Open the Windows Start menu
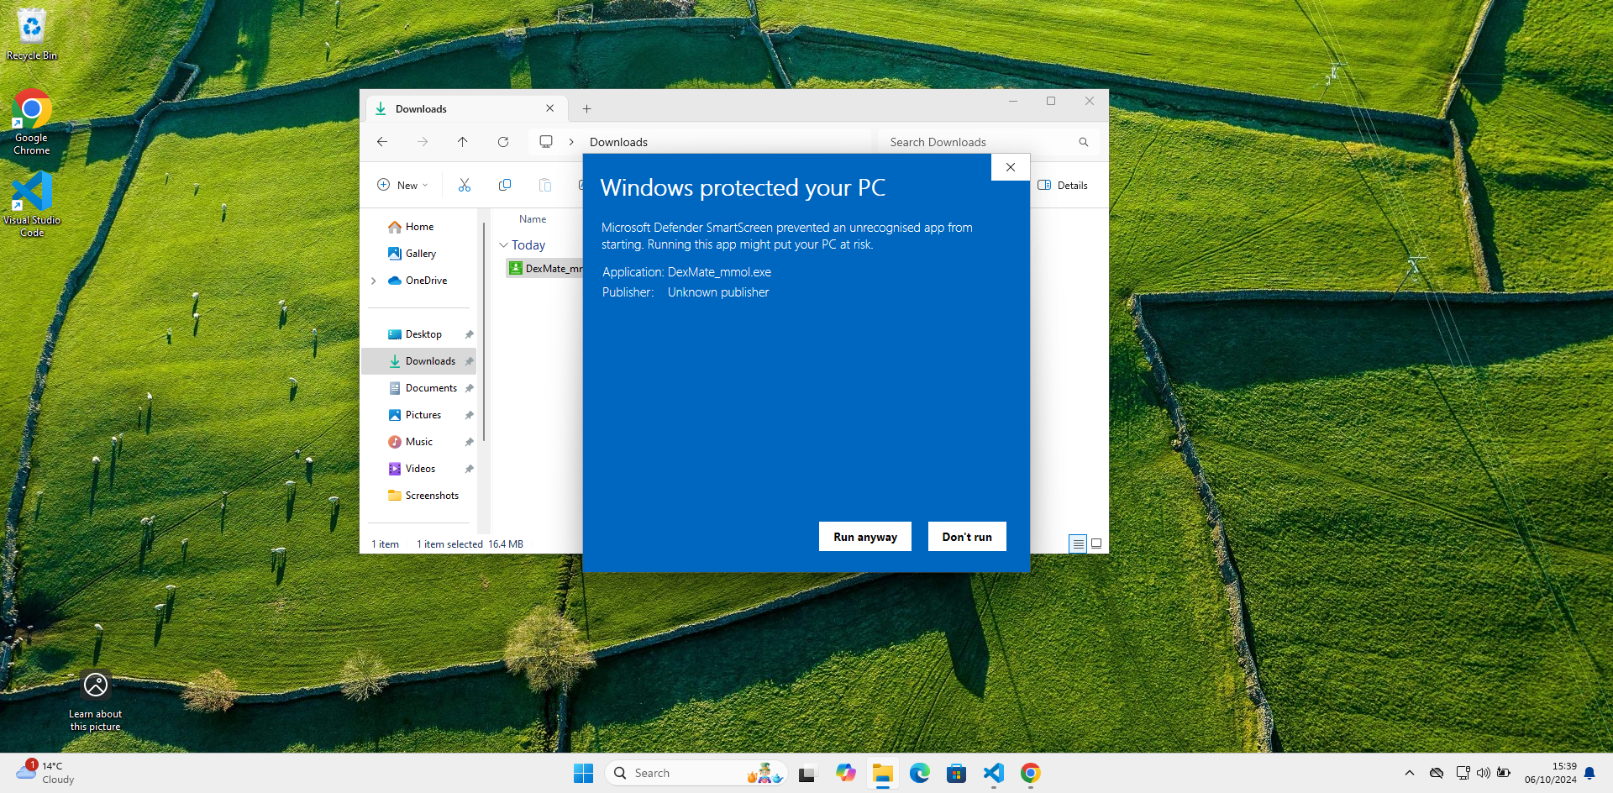 point(583,773)
